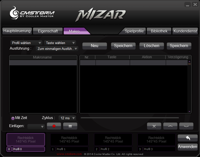Select the first row in the Makroname list
This screenshot has height=157, width=200.
[43, 63]
